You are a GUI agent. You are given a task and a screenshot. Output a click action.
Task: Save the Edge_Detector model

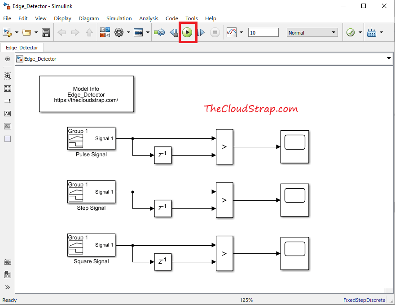pos(46,32)
